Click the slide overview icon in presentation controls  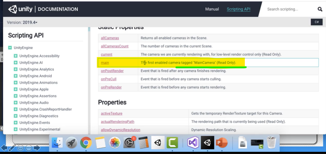click(x=21, y=148)
